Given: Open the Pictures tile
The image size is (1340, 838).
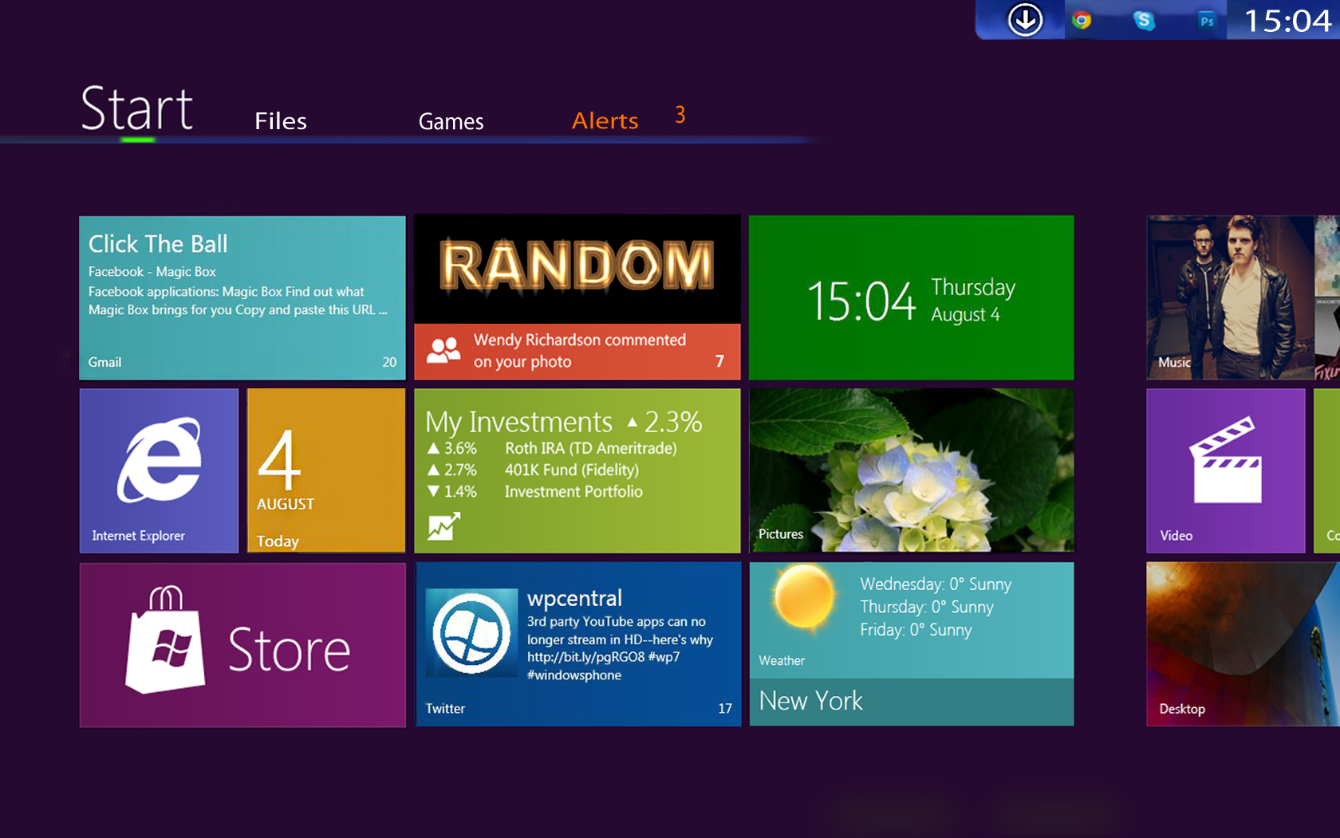Looking at the screenshot, I should click(911, 470).
